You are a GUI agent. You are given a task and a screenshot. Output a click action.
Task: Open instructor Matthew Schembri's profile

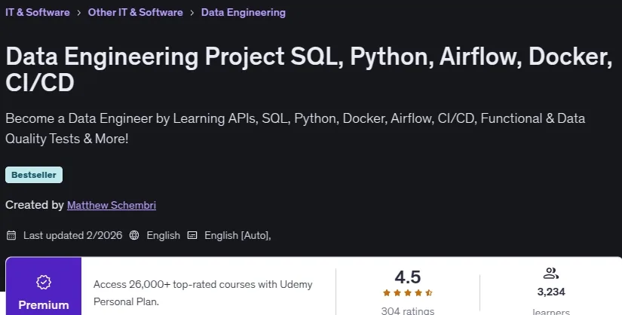click(112, 205)
